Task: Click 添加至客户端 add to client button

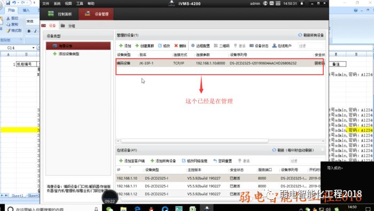Action: pos(132,161)
